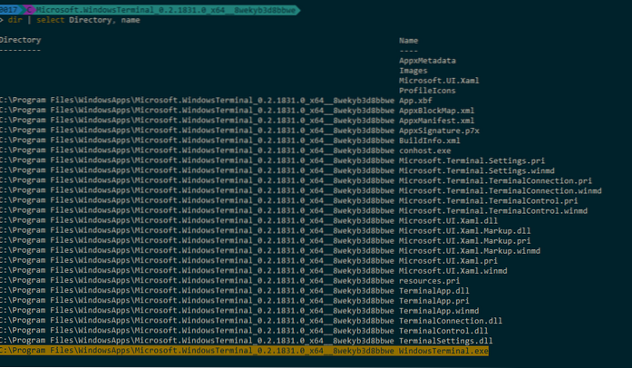Click the Name column header

point(409,42)
